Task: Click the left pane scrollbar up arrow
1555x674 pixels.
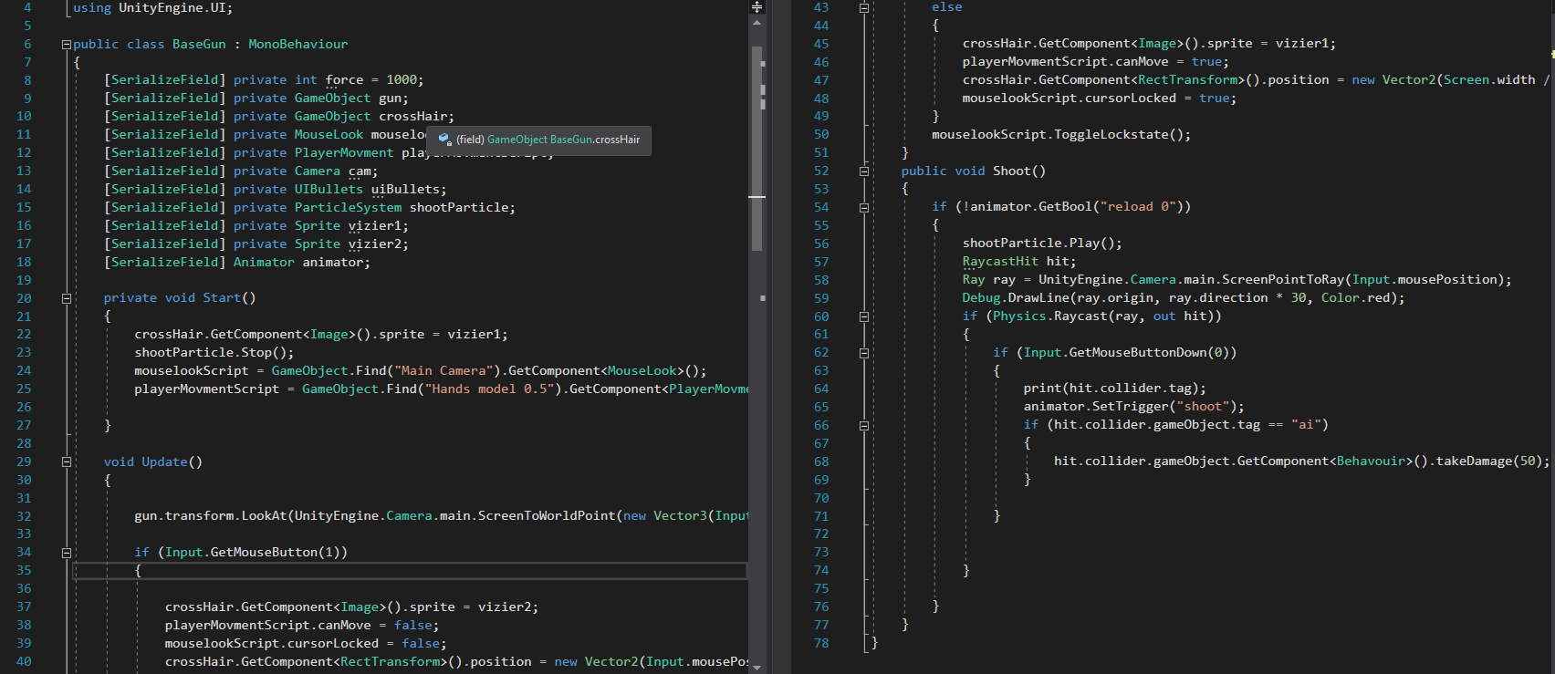Action: coord(757,23)
